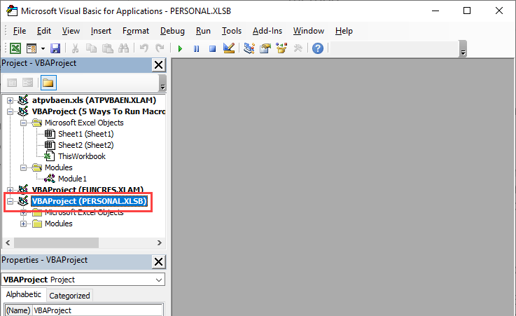The image size is (516, 316).
Task: Open the Help menu
Action: pos(344,31)
